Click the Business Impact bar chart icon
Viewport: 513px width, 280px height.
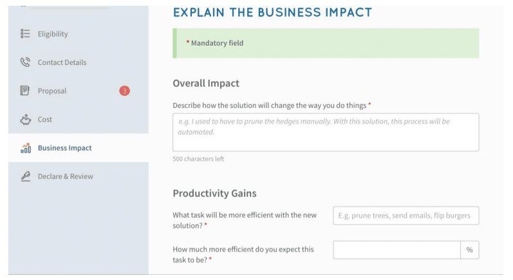[26, 148]
